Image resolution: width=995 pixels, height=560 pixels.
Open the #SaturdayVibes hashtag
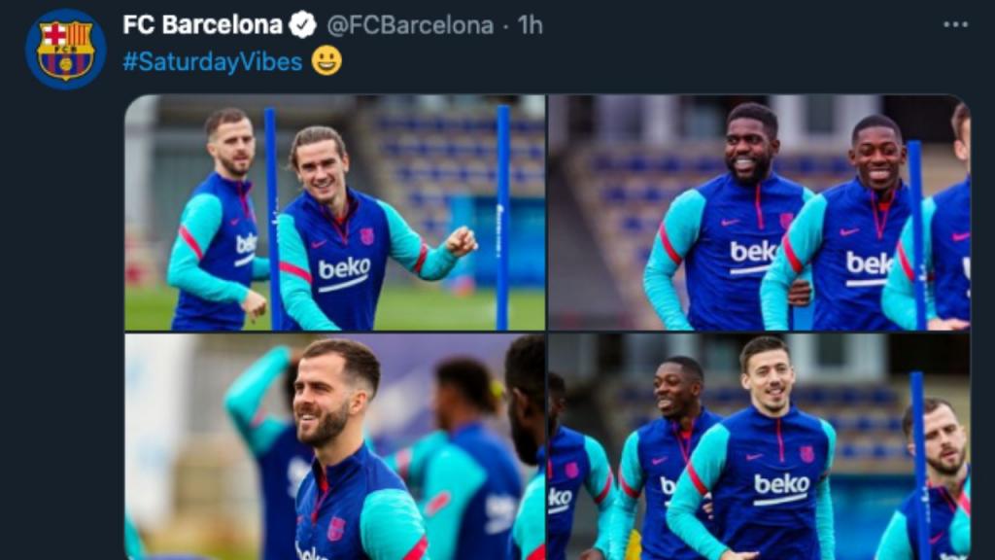(x=212, y=62)
